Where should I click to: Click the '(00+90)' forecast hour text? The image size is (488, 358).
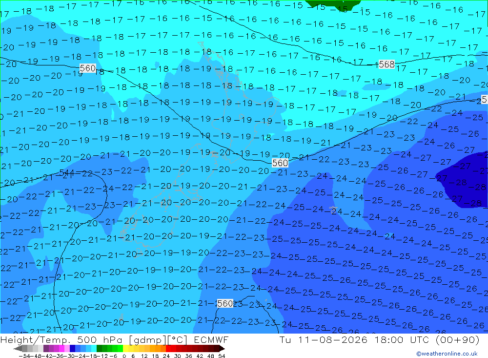tap(458, 339)
